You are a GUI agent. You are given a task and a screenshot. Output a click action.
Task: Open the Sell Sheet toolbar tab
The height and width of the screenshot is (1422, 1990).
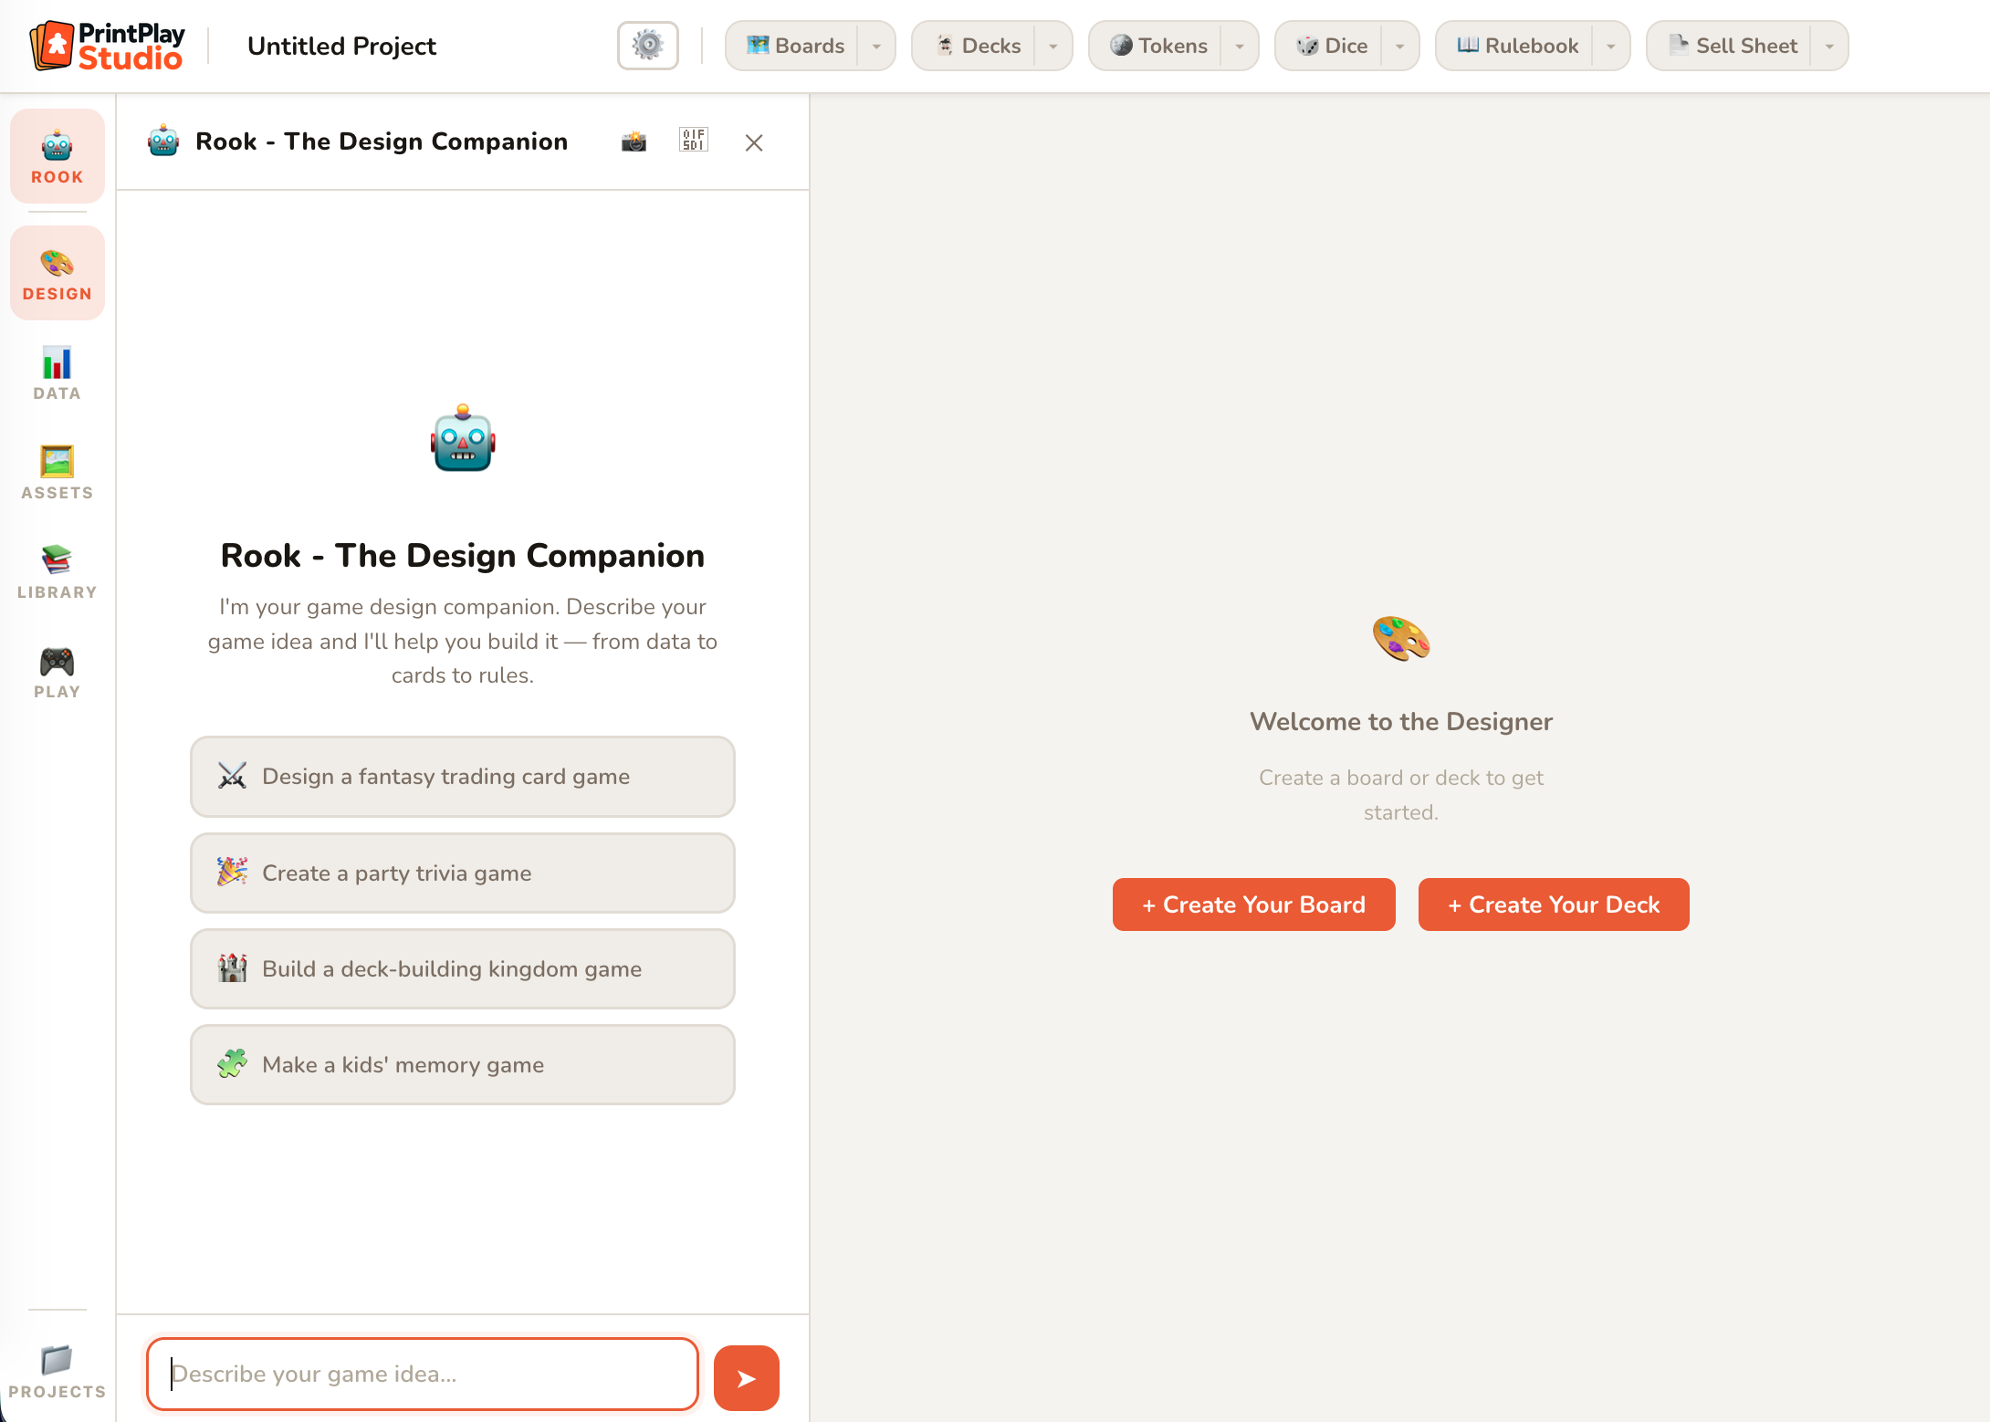[x=1732, y=46]
